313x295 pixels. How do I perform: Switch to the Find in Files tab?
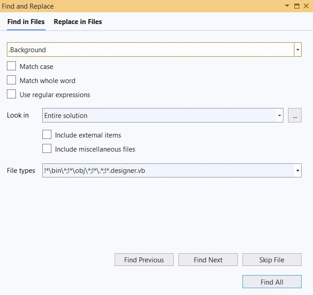click(26, 22)
